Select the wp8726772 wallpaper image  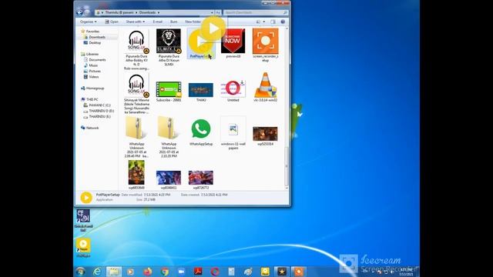click(x=200, y=178)
